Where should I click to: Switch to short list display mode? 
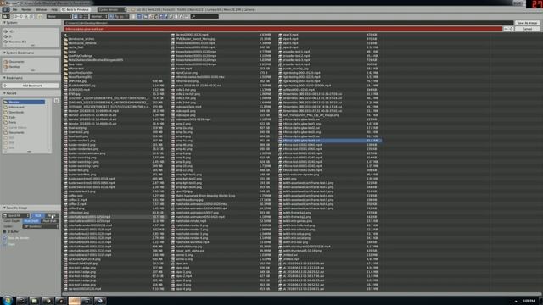76,16
